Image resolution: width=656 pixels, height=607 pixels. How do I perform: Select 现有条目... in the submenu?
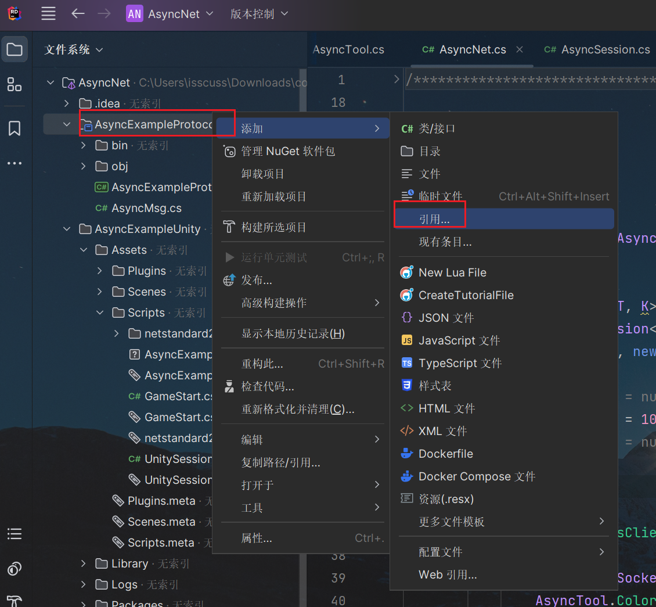pos(503,242)
